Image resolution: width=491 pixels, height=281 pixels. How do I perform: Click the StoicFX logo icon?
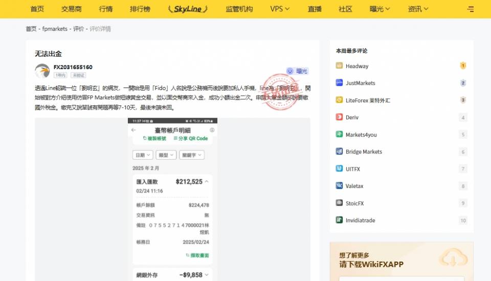(339, 203)
